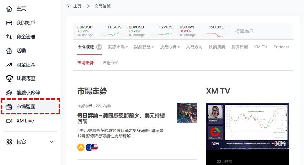Click the home icon in the sidebar
Screen dimensions: 304x165
9,9
